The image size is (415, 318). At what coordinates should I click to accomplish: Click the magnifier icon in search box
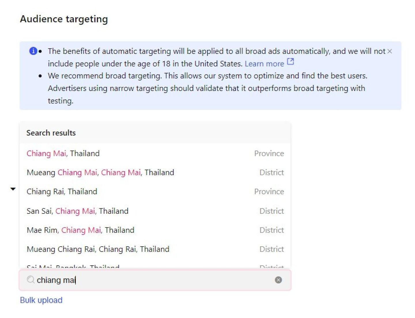(30, 280)
